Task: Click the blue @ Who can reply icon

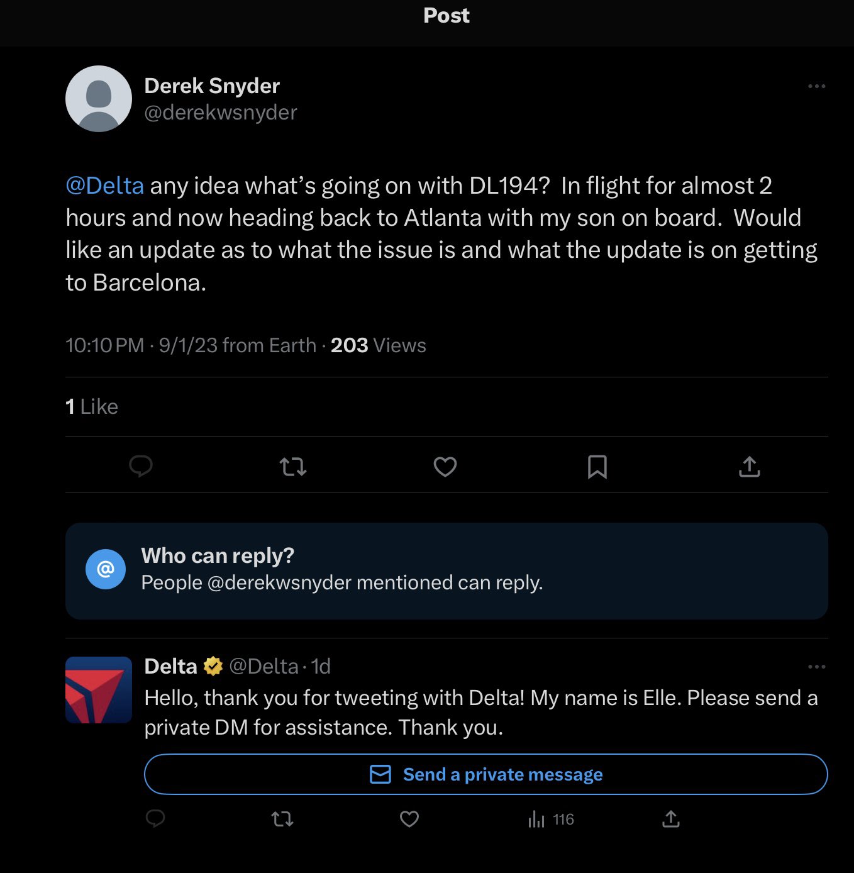Action: 106,569
